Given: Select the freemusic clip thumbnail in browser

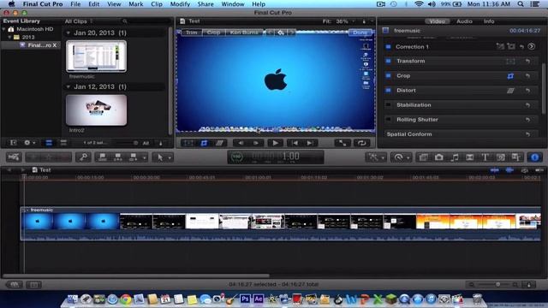Looking at the screenshot, I should [x=96, y=56].
